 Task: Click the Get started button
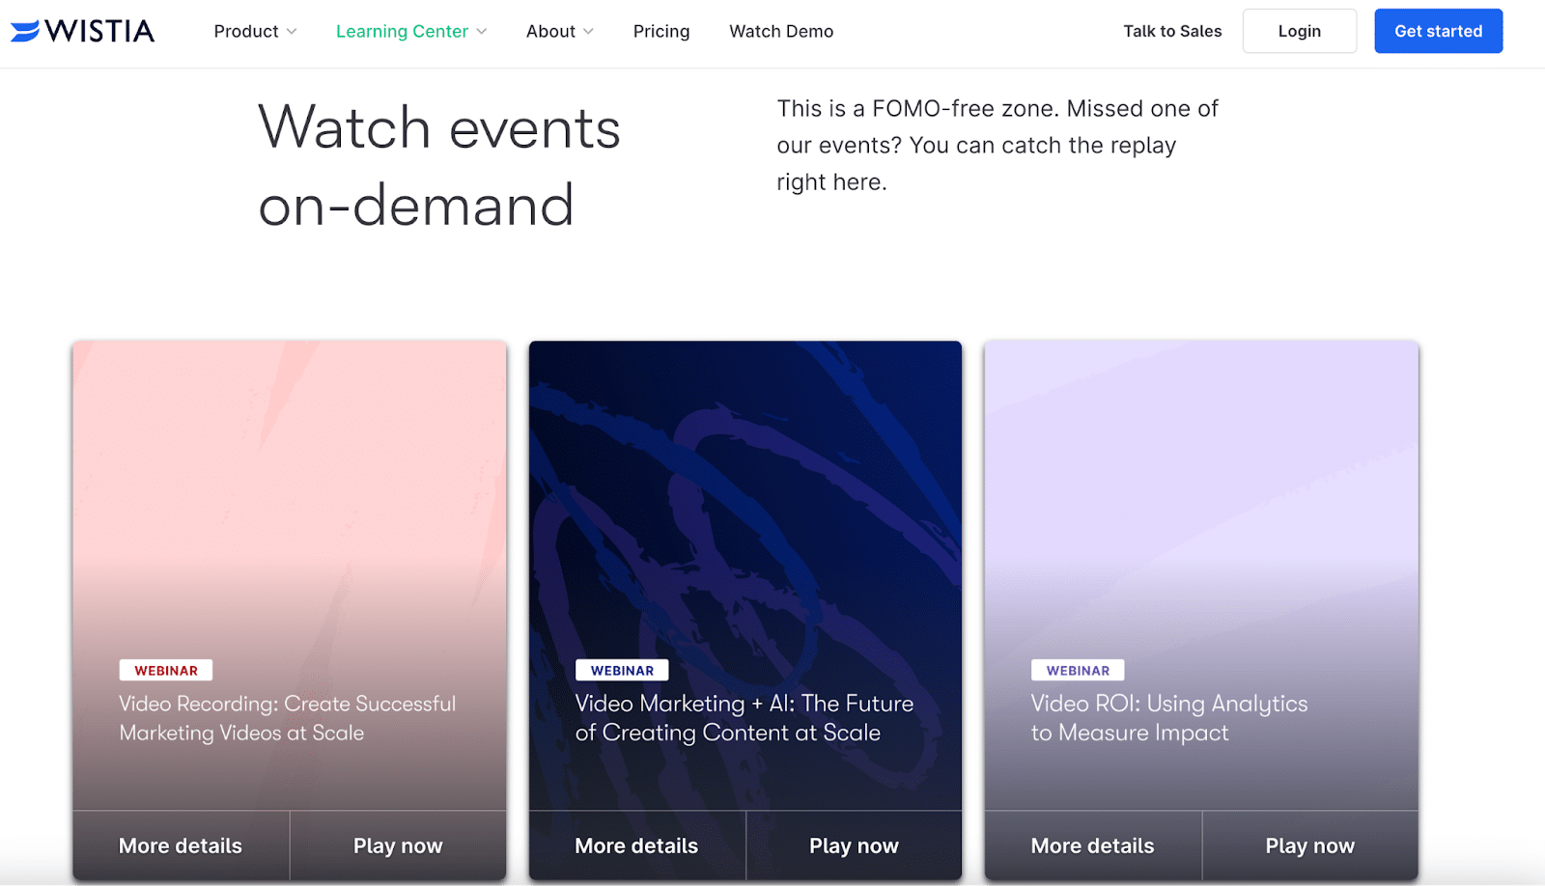(1438, 30)
